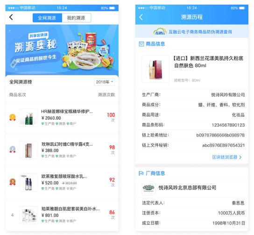Image resolution: width=254 pixels, height=235 pixels.
Task: Click the 区块链浏览器 chevron arrow
Action: 240,157
